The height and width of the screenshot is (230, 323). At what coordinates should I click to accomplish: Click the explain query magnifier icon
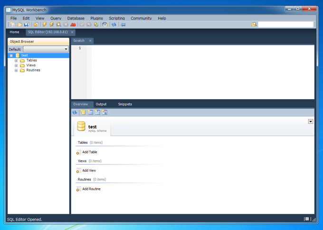(59, 25)
